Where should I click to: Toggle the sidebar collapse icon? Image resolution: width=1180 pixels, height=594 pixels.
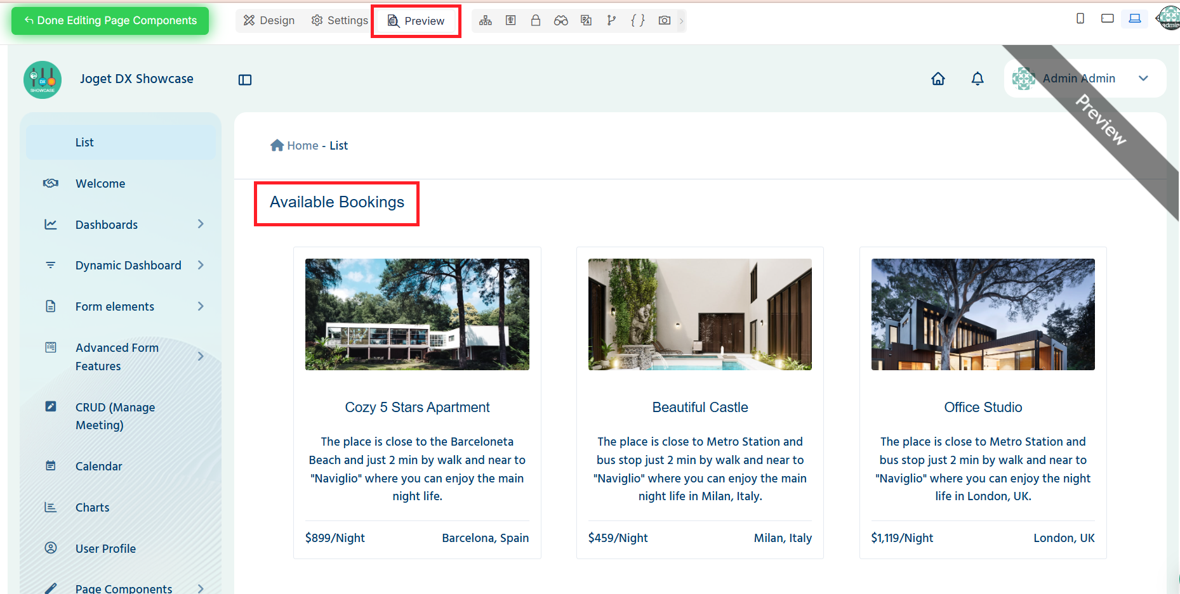click(x=245, y=80)
